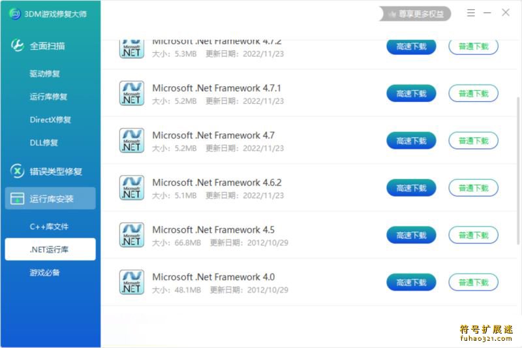This screenshot has height=348, width=522.
Task: Click the .NET icon for Framework 4.5
Action: 132,235
